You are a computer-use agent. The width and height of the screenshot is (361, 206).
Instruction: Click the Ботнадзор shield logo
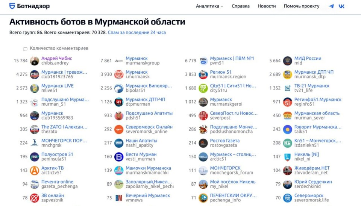tap(12, 6)
